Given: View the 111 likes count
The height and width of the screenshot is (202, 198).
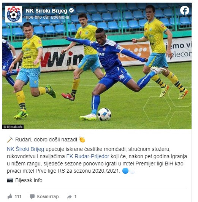Looking at the screenshot, I should [18, 197].
